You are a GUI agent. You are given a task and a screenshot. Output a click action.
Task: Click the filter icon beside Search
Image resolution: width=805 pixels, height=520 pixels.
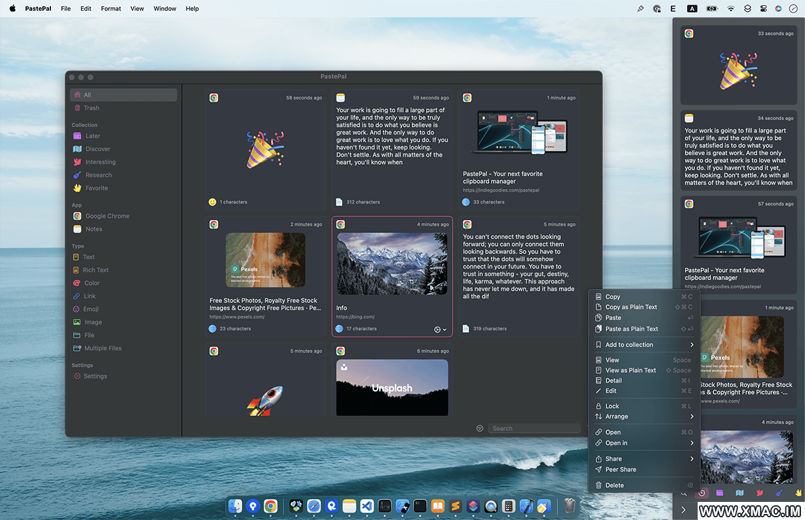[x=480, y=428]
